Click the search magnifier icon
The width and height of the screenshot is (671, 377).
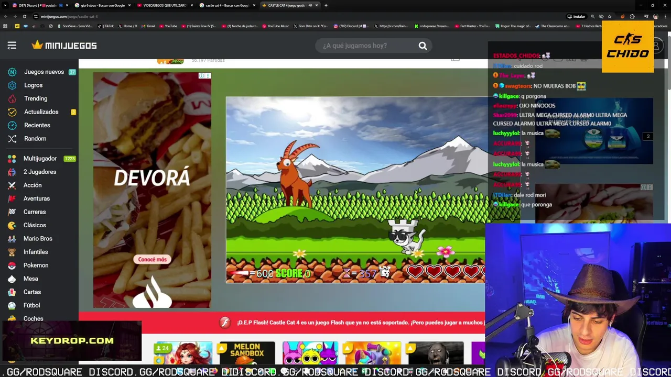pyautogui.click(x=423, y=46)
